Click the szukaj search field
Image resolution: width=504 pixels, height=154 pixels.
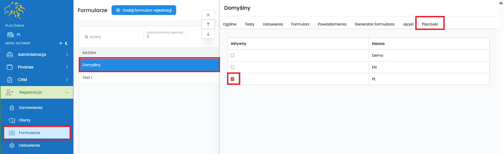[x=113, y=37]
